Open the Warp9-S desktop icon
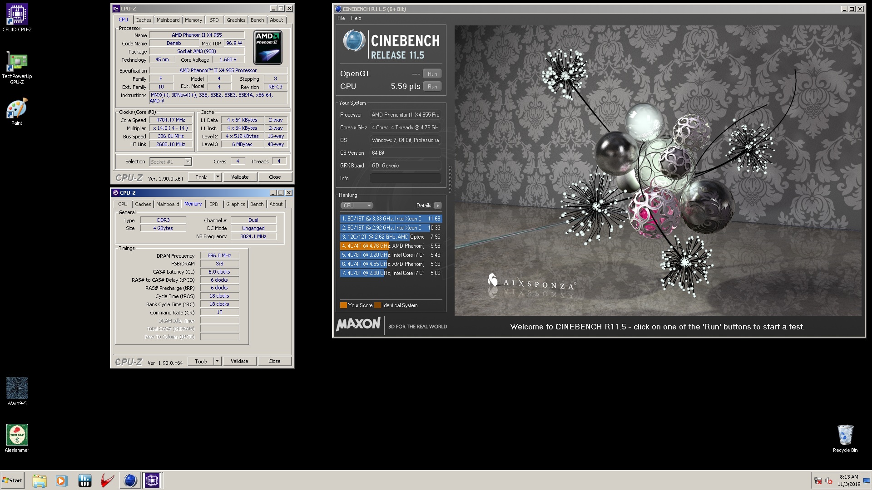Viewport: 872px width, 490px height. pyautogui.click(x=17, y=392)
